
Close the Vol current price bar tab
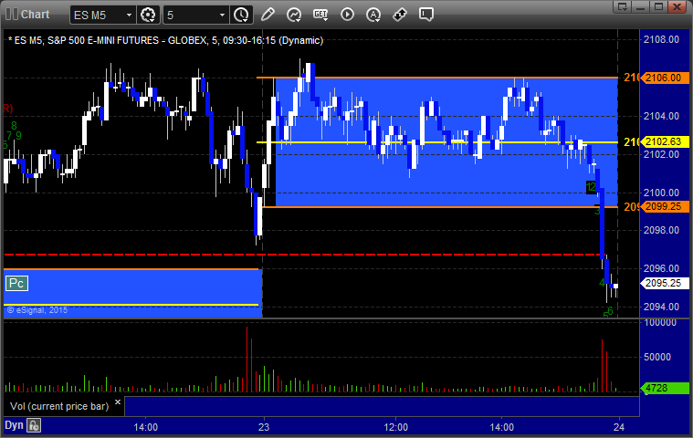pyautogui.click(x=118, y=402)
